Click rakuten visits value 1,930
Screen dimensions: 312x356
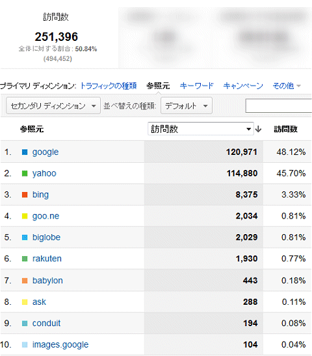246,259
